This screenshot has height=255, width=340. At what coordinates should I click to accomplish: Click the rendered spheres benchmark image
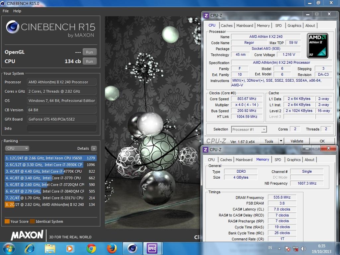pos(153,123)
